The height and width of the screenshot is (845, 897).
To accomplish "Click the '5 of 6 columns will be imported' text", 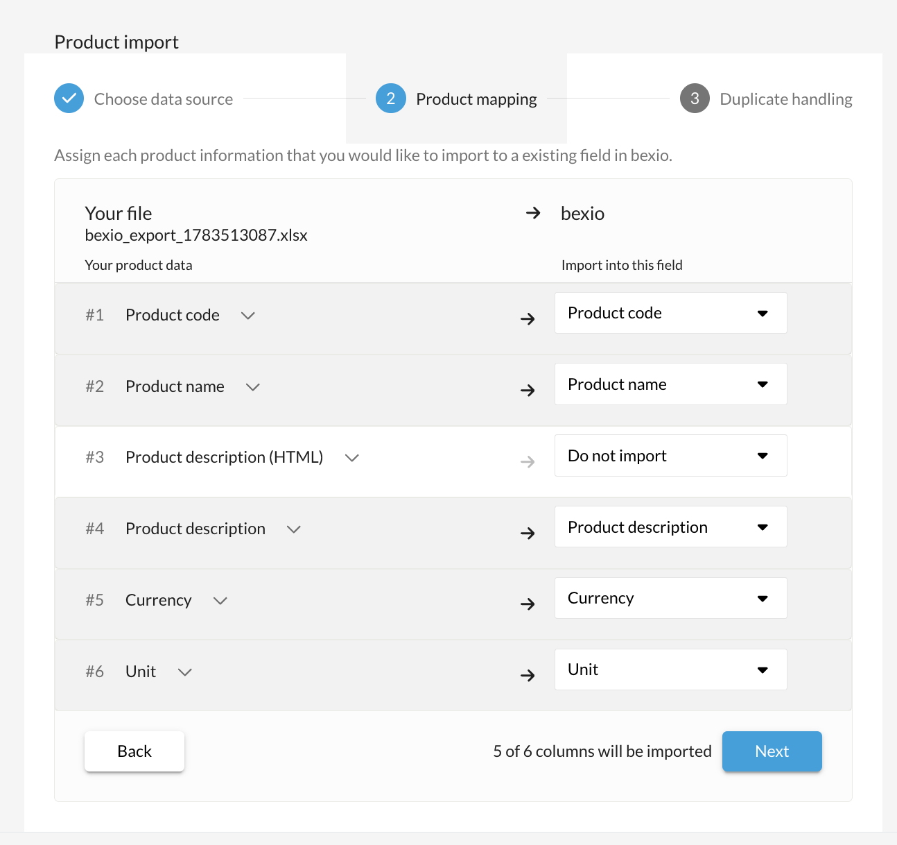I will 602,751.
